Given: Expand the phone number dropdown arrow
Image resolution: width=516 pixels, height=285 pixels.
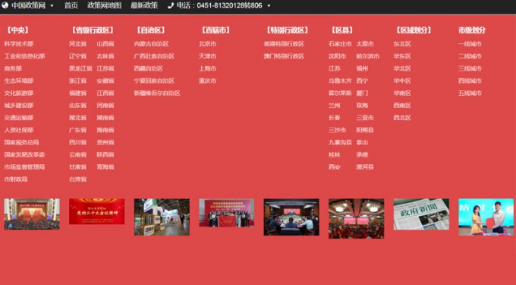Looking at the screenshot, I should click(269, 6).
